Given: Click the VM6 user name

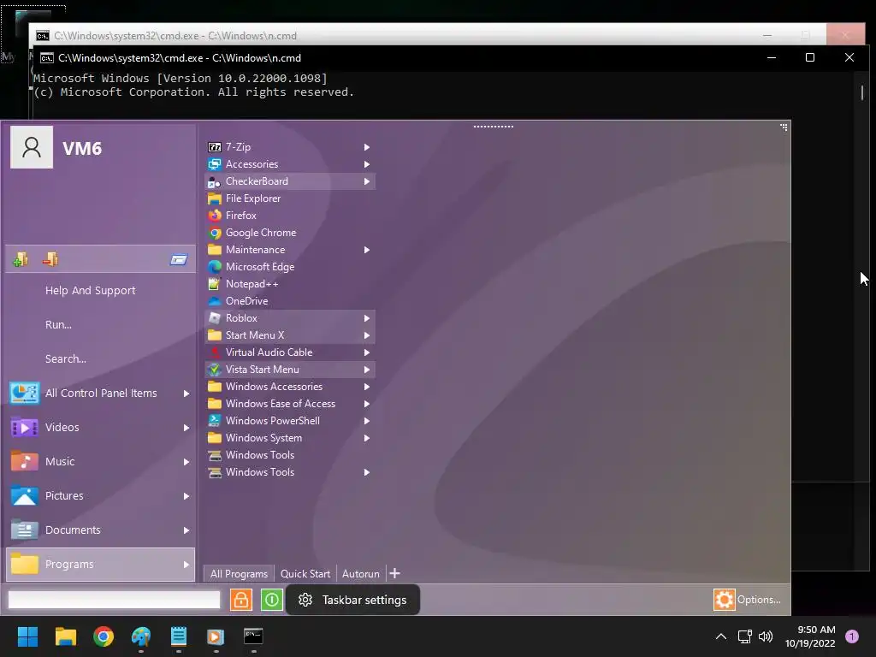Looking at the screenshot, I should 82,149.
